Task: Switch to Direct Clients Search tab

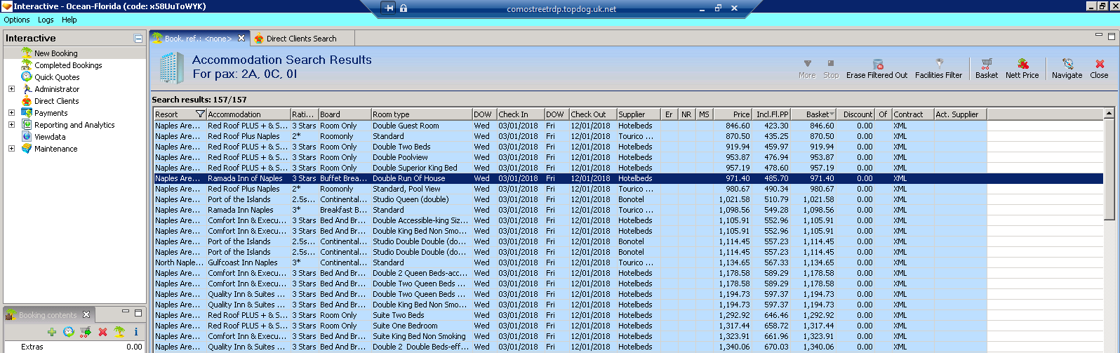Action: tap(301, 39)
